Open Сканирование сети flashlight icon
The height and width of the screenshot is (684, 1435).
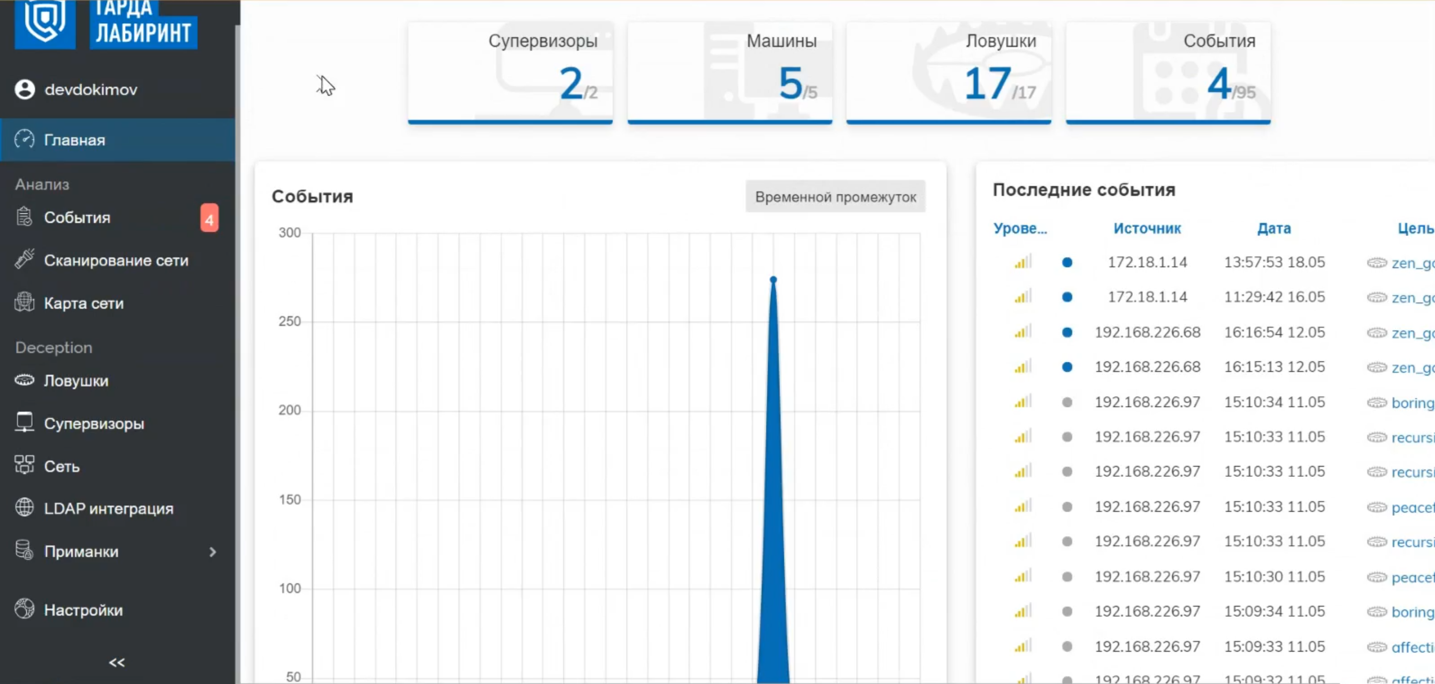[x=25, y=259]
